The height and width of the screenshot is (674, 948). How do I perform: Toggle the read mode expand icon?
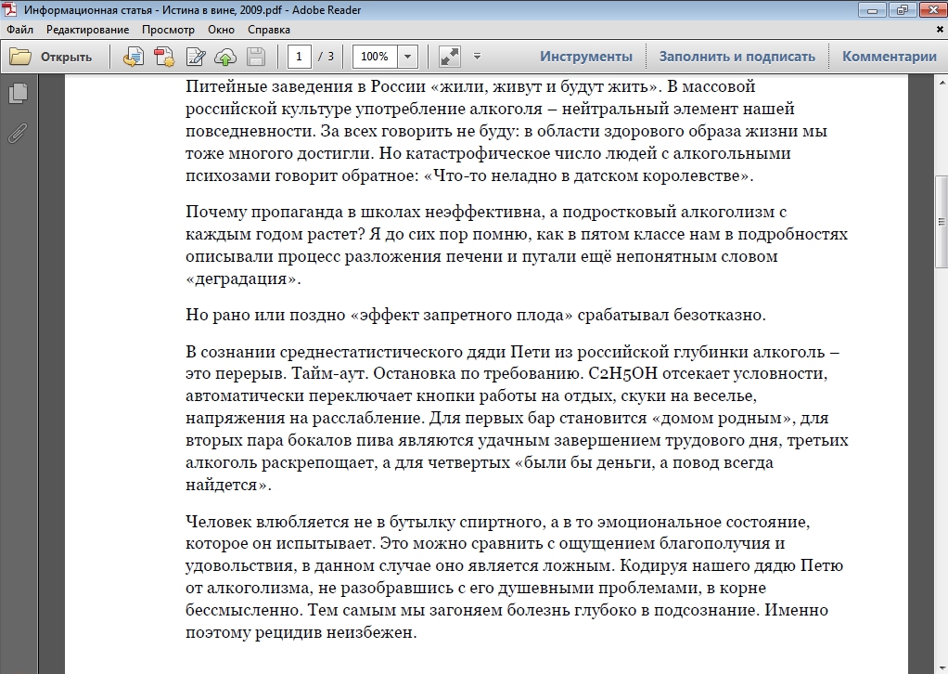pos(449,57)
